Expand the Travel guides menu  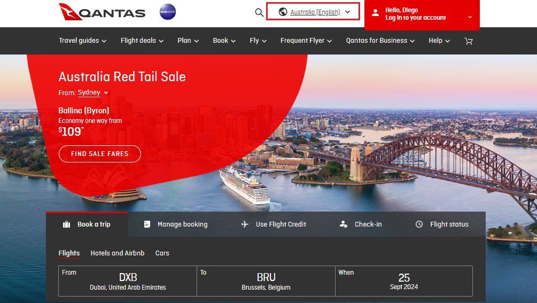(x=82, y=41)
